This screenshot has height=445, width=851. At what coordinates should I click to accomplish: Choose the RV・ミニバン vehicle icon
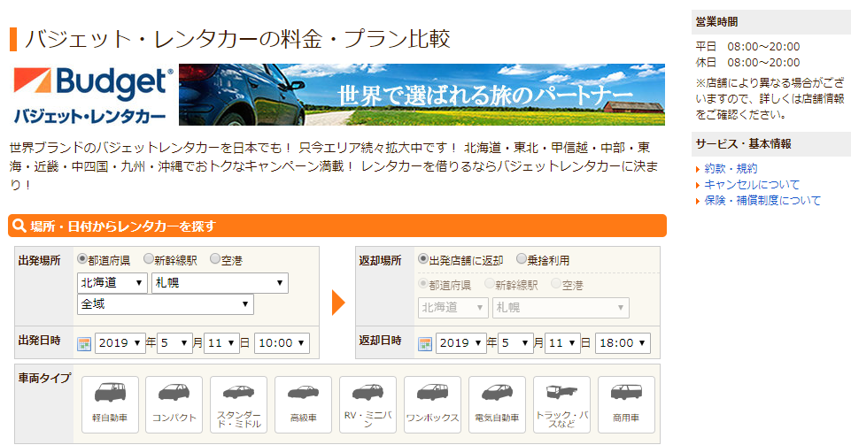(x=367, y=403)
